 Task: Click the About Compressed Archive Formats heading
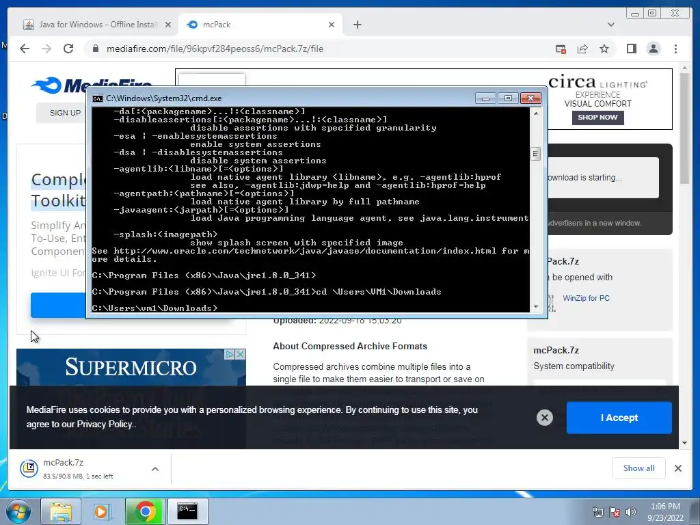pyautogui.click(x=350, y=346)
